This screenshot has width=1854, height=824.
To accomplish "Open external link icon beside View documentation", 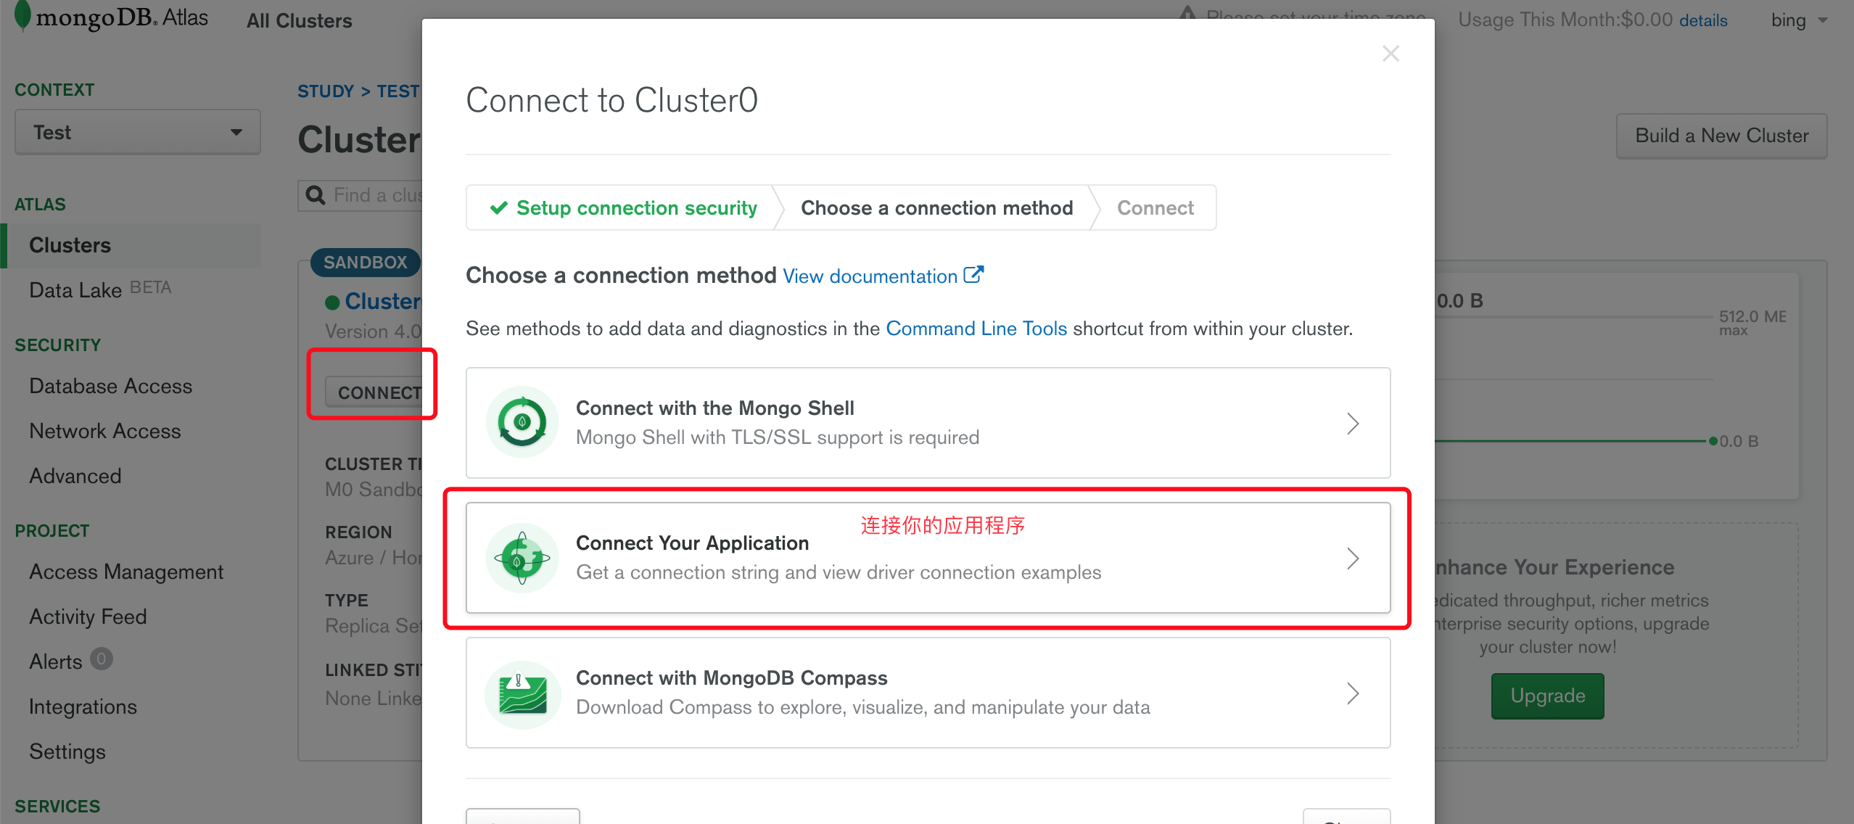I will pyautogui.click(x=973, y=275).
